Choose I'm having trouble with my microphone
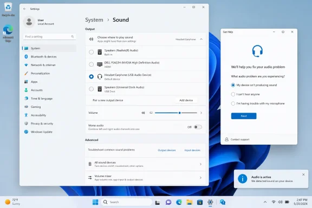Image resolution: width=312 pixels, height=208 pixels. [x=233, y=103]
